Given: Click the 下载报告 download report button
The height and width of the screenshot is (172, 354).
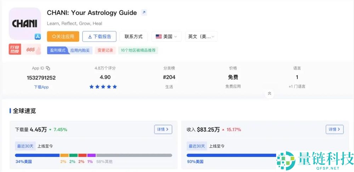Looking at the screenshot, I should click(99, 36).
